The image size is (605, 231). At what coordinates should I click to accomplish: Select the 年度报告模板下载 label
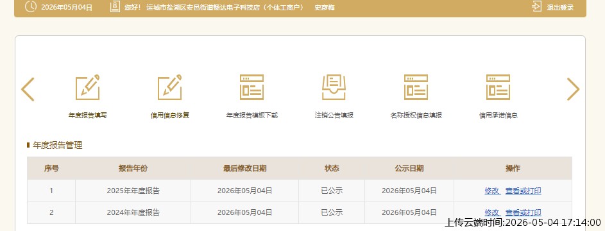coord(252,116)
